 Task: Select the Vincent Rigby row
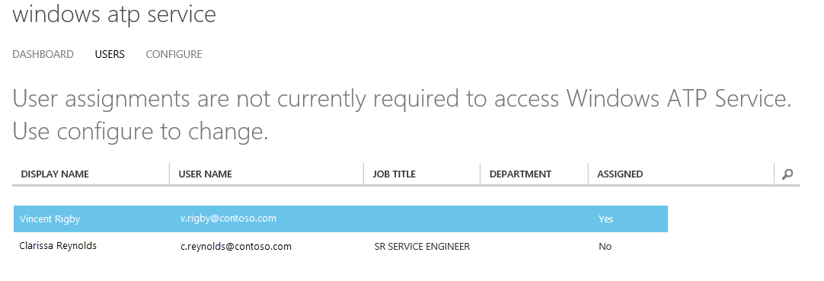(340, 219)
